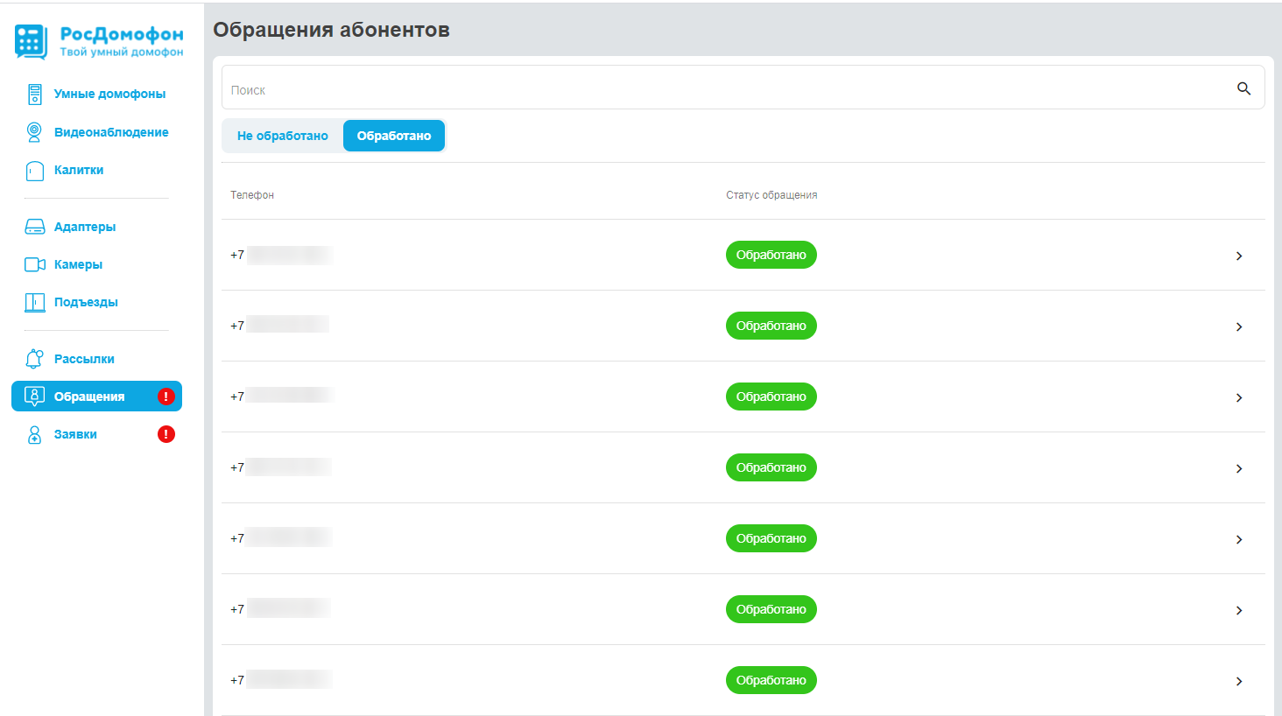Click the РосДомофон brand name text
The width and height of the screenshot is (1282, 716).
pyautogui.click(x=122, y=34)
